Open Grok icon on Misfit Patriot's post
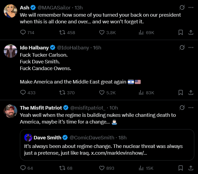Viewport: 198px width, 174px height. tap(182, 108)
